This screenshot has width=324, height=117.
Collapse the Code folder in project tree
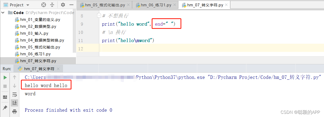click(3, 12)
